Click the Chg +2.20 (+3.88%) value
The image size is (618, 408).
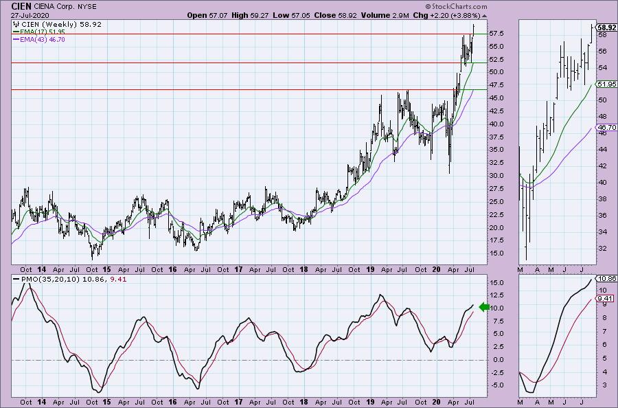tap(447, 15)
